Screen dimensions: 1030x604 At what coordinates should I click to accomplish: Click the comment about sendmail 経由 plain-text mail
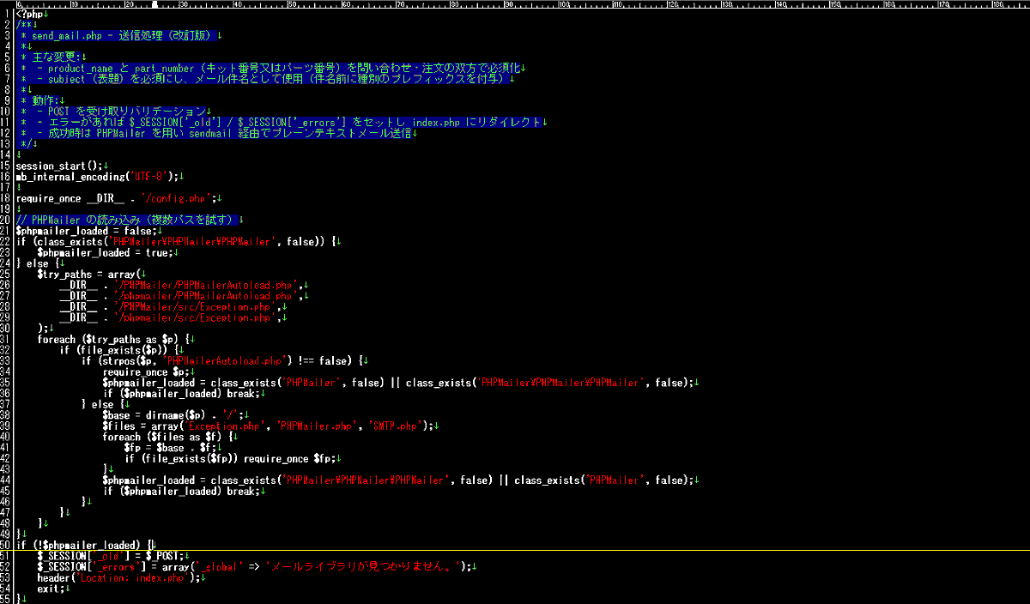(216, 134)
